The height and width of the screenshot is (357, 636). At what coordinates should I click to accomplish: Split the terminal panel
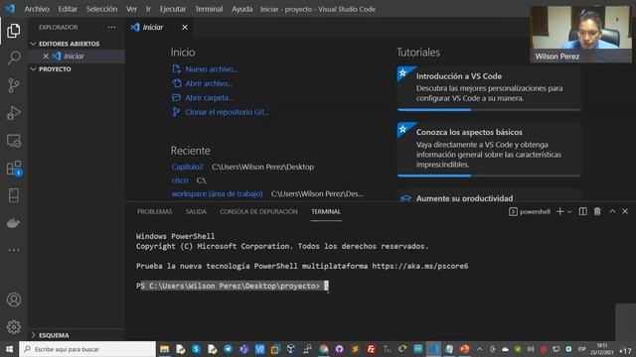[x=583, y=211]
